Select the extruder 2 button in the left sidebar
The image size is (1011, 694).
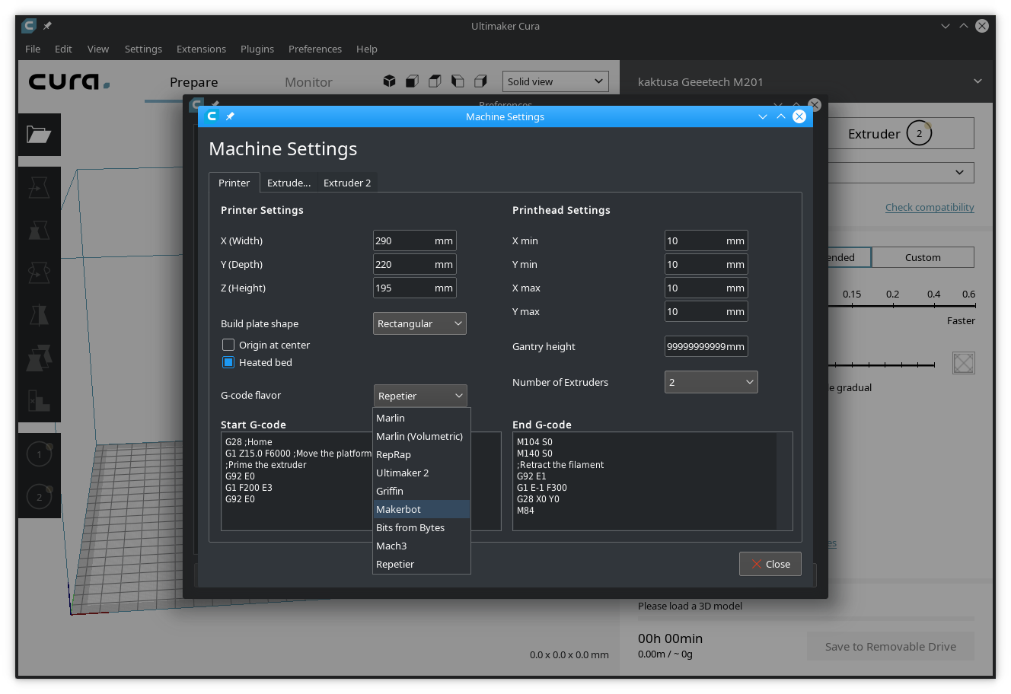[x=39, y=498]
